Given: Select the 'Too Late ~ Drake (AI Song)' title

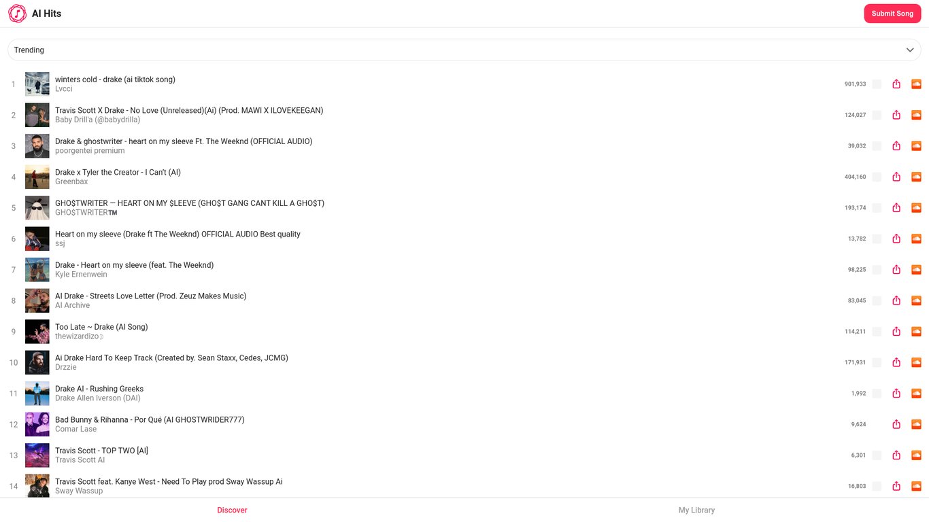Looking at the screenshot, I should pyautogui.click(x=101, y=327).
